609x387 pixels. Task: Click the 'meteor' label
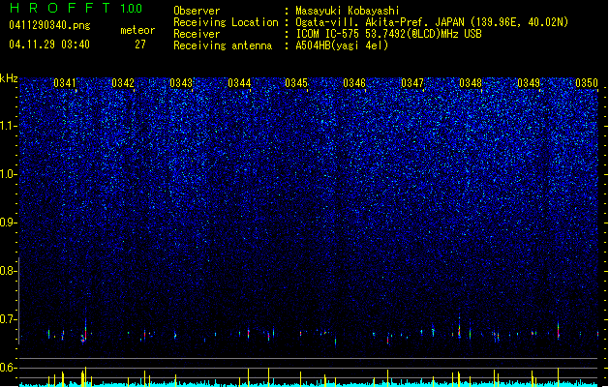[137, 30]
